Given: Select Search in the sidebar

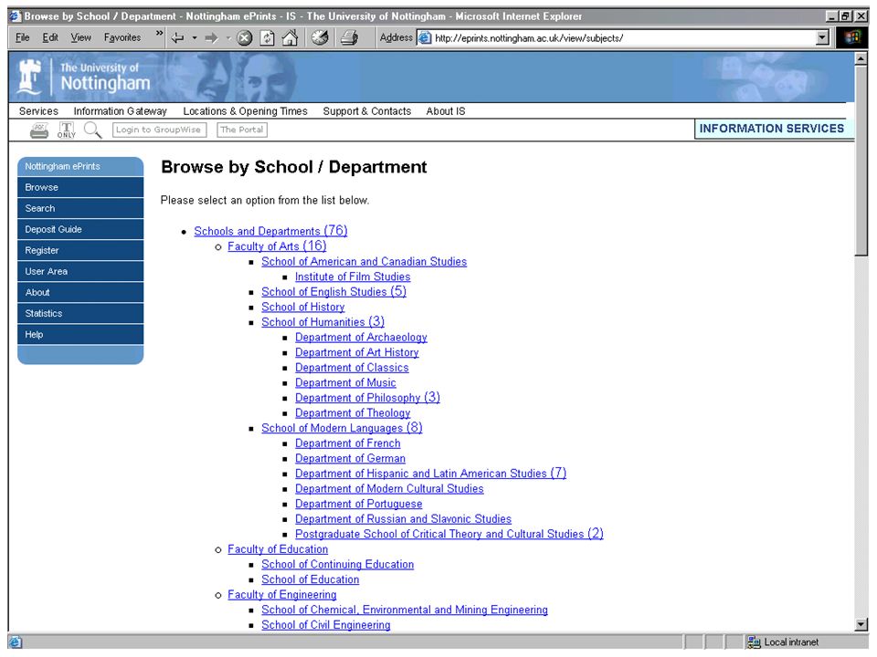Looking at the screenshot, I should [x=80, y=208].
